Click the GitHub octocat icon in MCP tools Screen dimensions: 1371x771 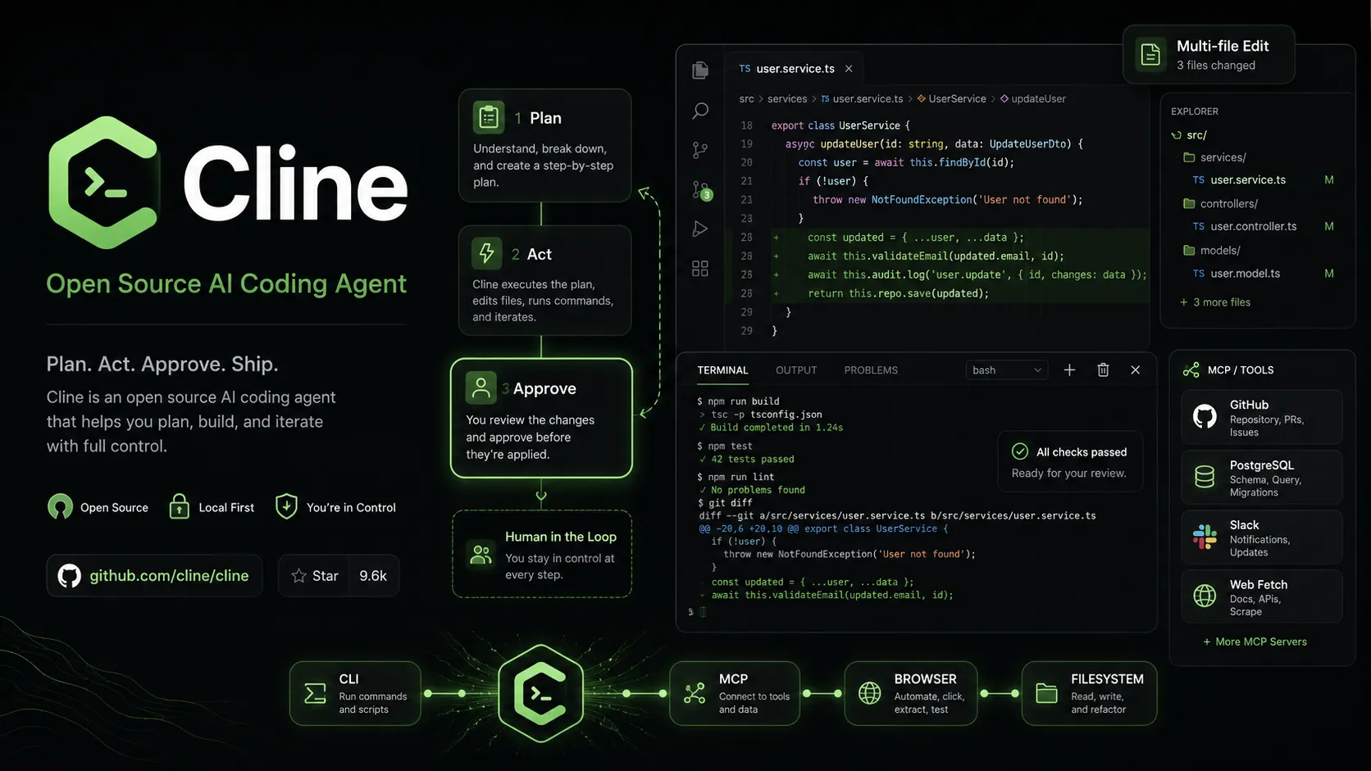point(1205,416)
